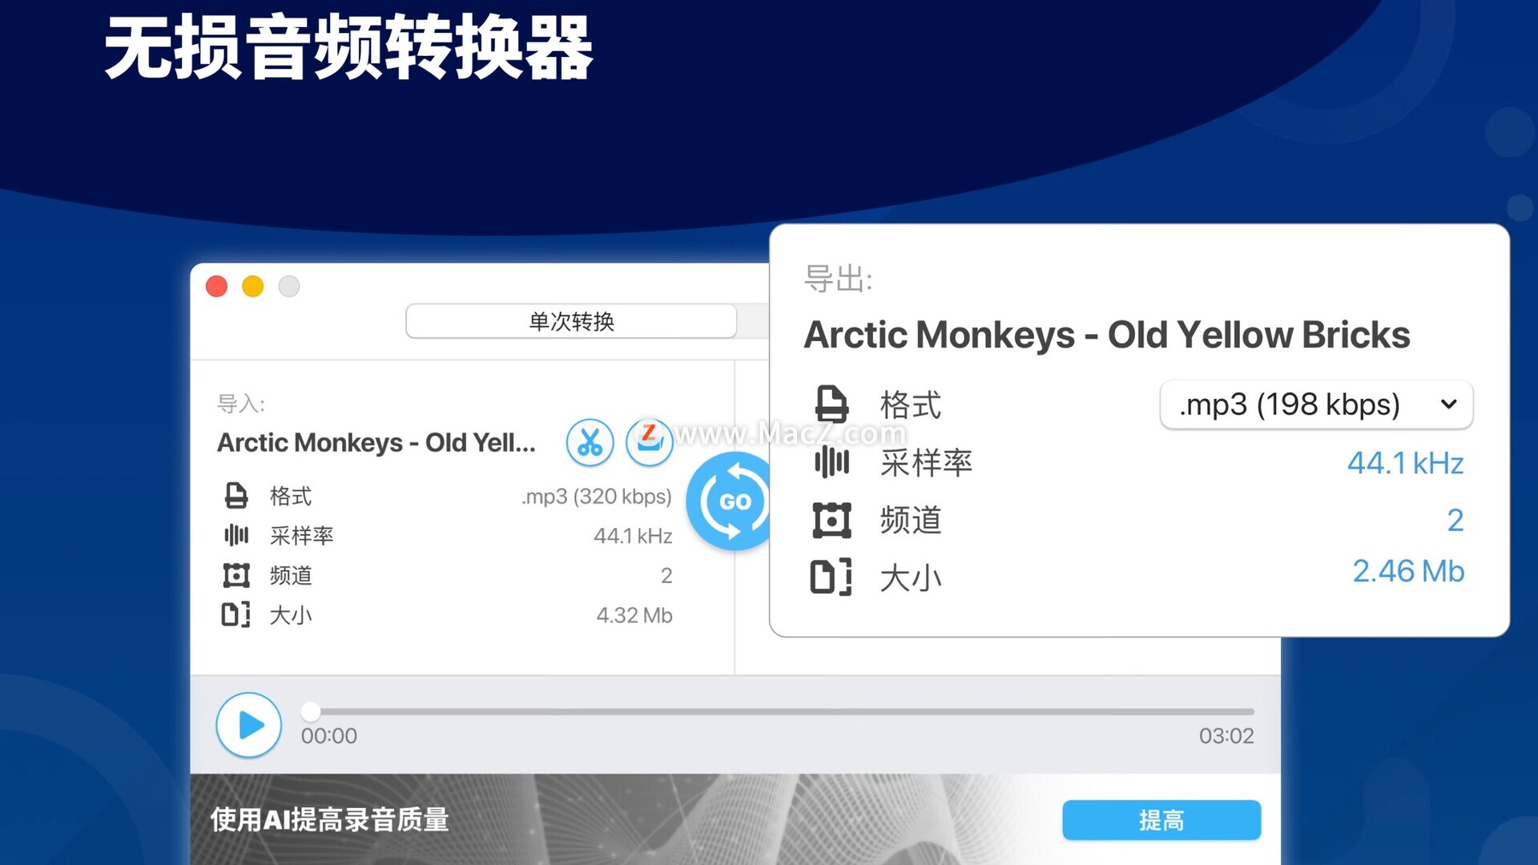The width and height of the screenshot is (1538, 865).
Task: Click the export channels value 2
Action: 1455,521
